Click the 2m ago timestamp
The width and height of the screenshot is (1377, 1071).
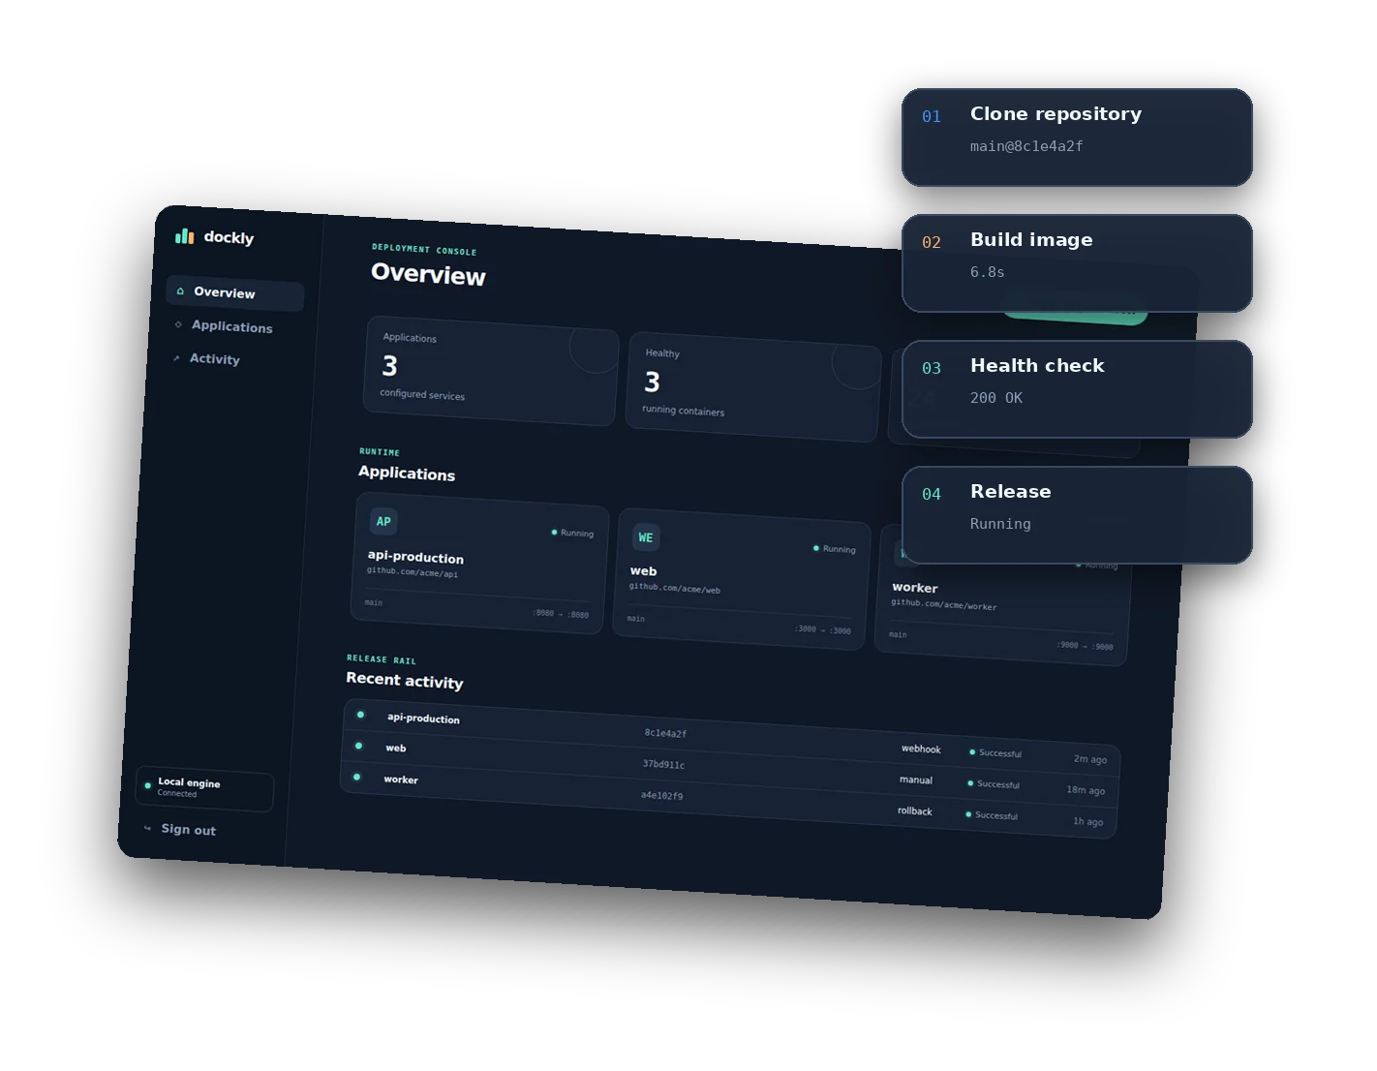(1090, 759)
